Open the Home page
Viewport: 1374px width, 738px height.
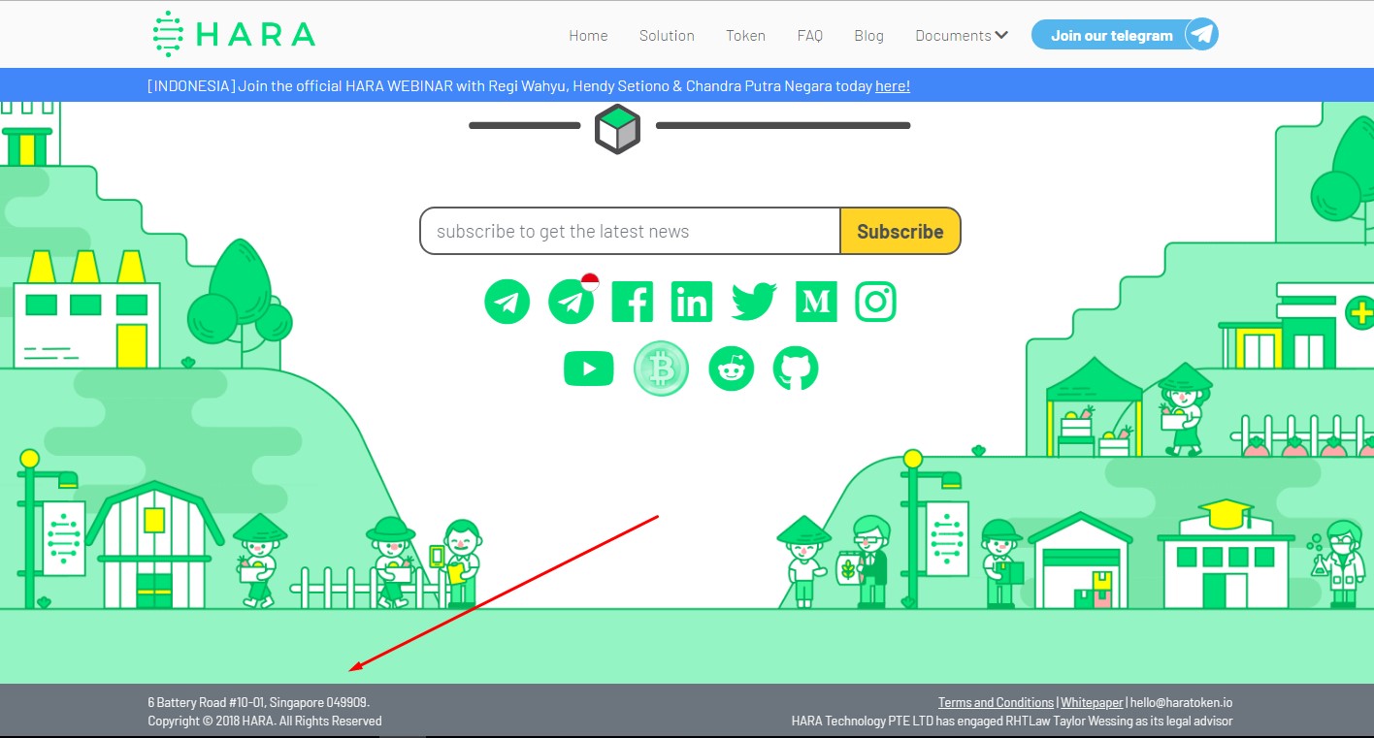588,36
